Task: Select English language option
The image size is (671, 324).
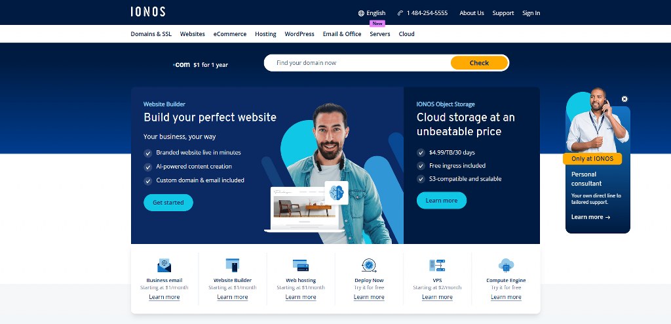Action: pos(375,13)
